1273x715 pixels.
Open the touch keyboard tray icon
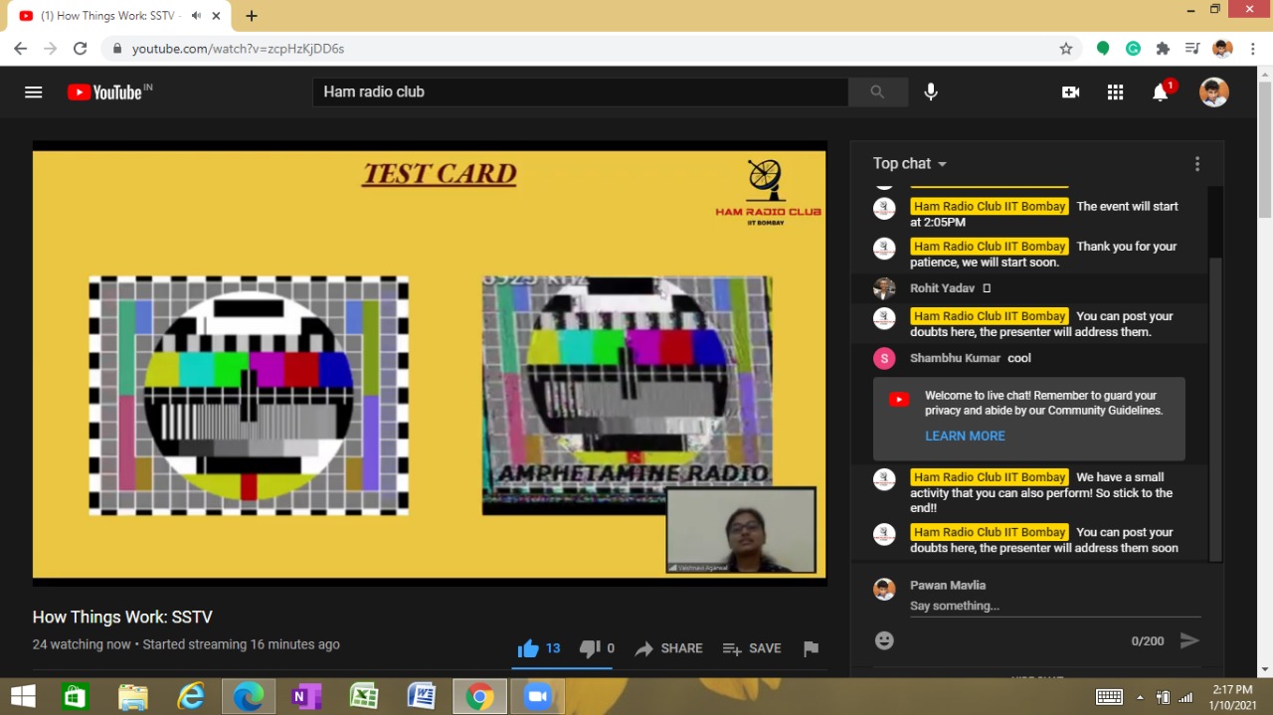(1109, 697)
